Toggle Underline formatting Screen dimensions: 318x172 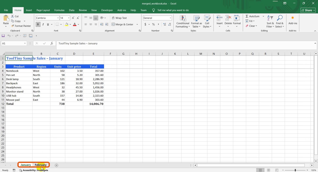click(x=48, y=24)
